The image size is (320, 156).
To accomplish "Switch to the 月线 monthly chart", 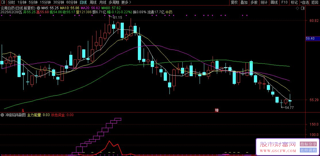I will (x=103, y=3).
